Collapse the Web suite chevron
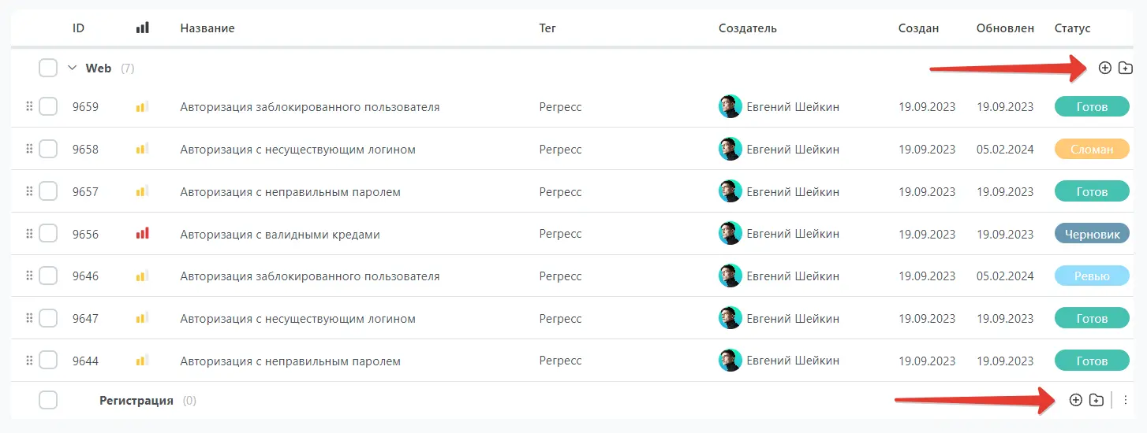Screen dimensions: 1147x433 click(x=72, y=68)
